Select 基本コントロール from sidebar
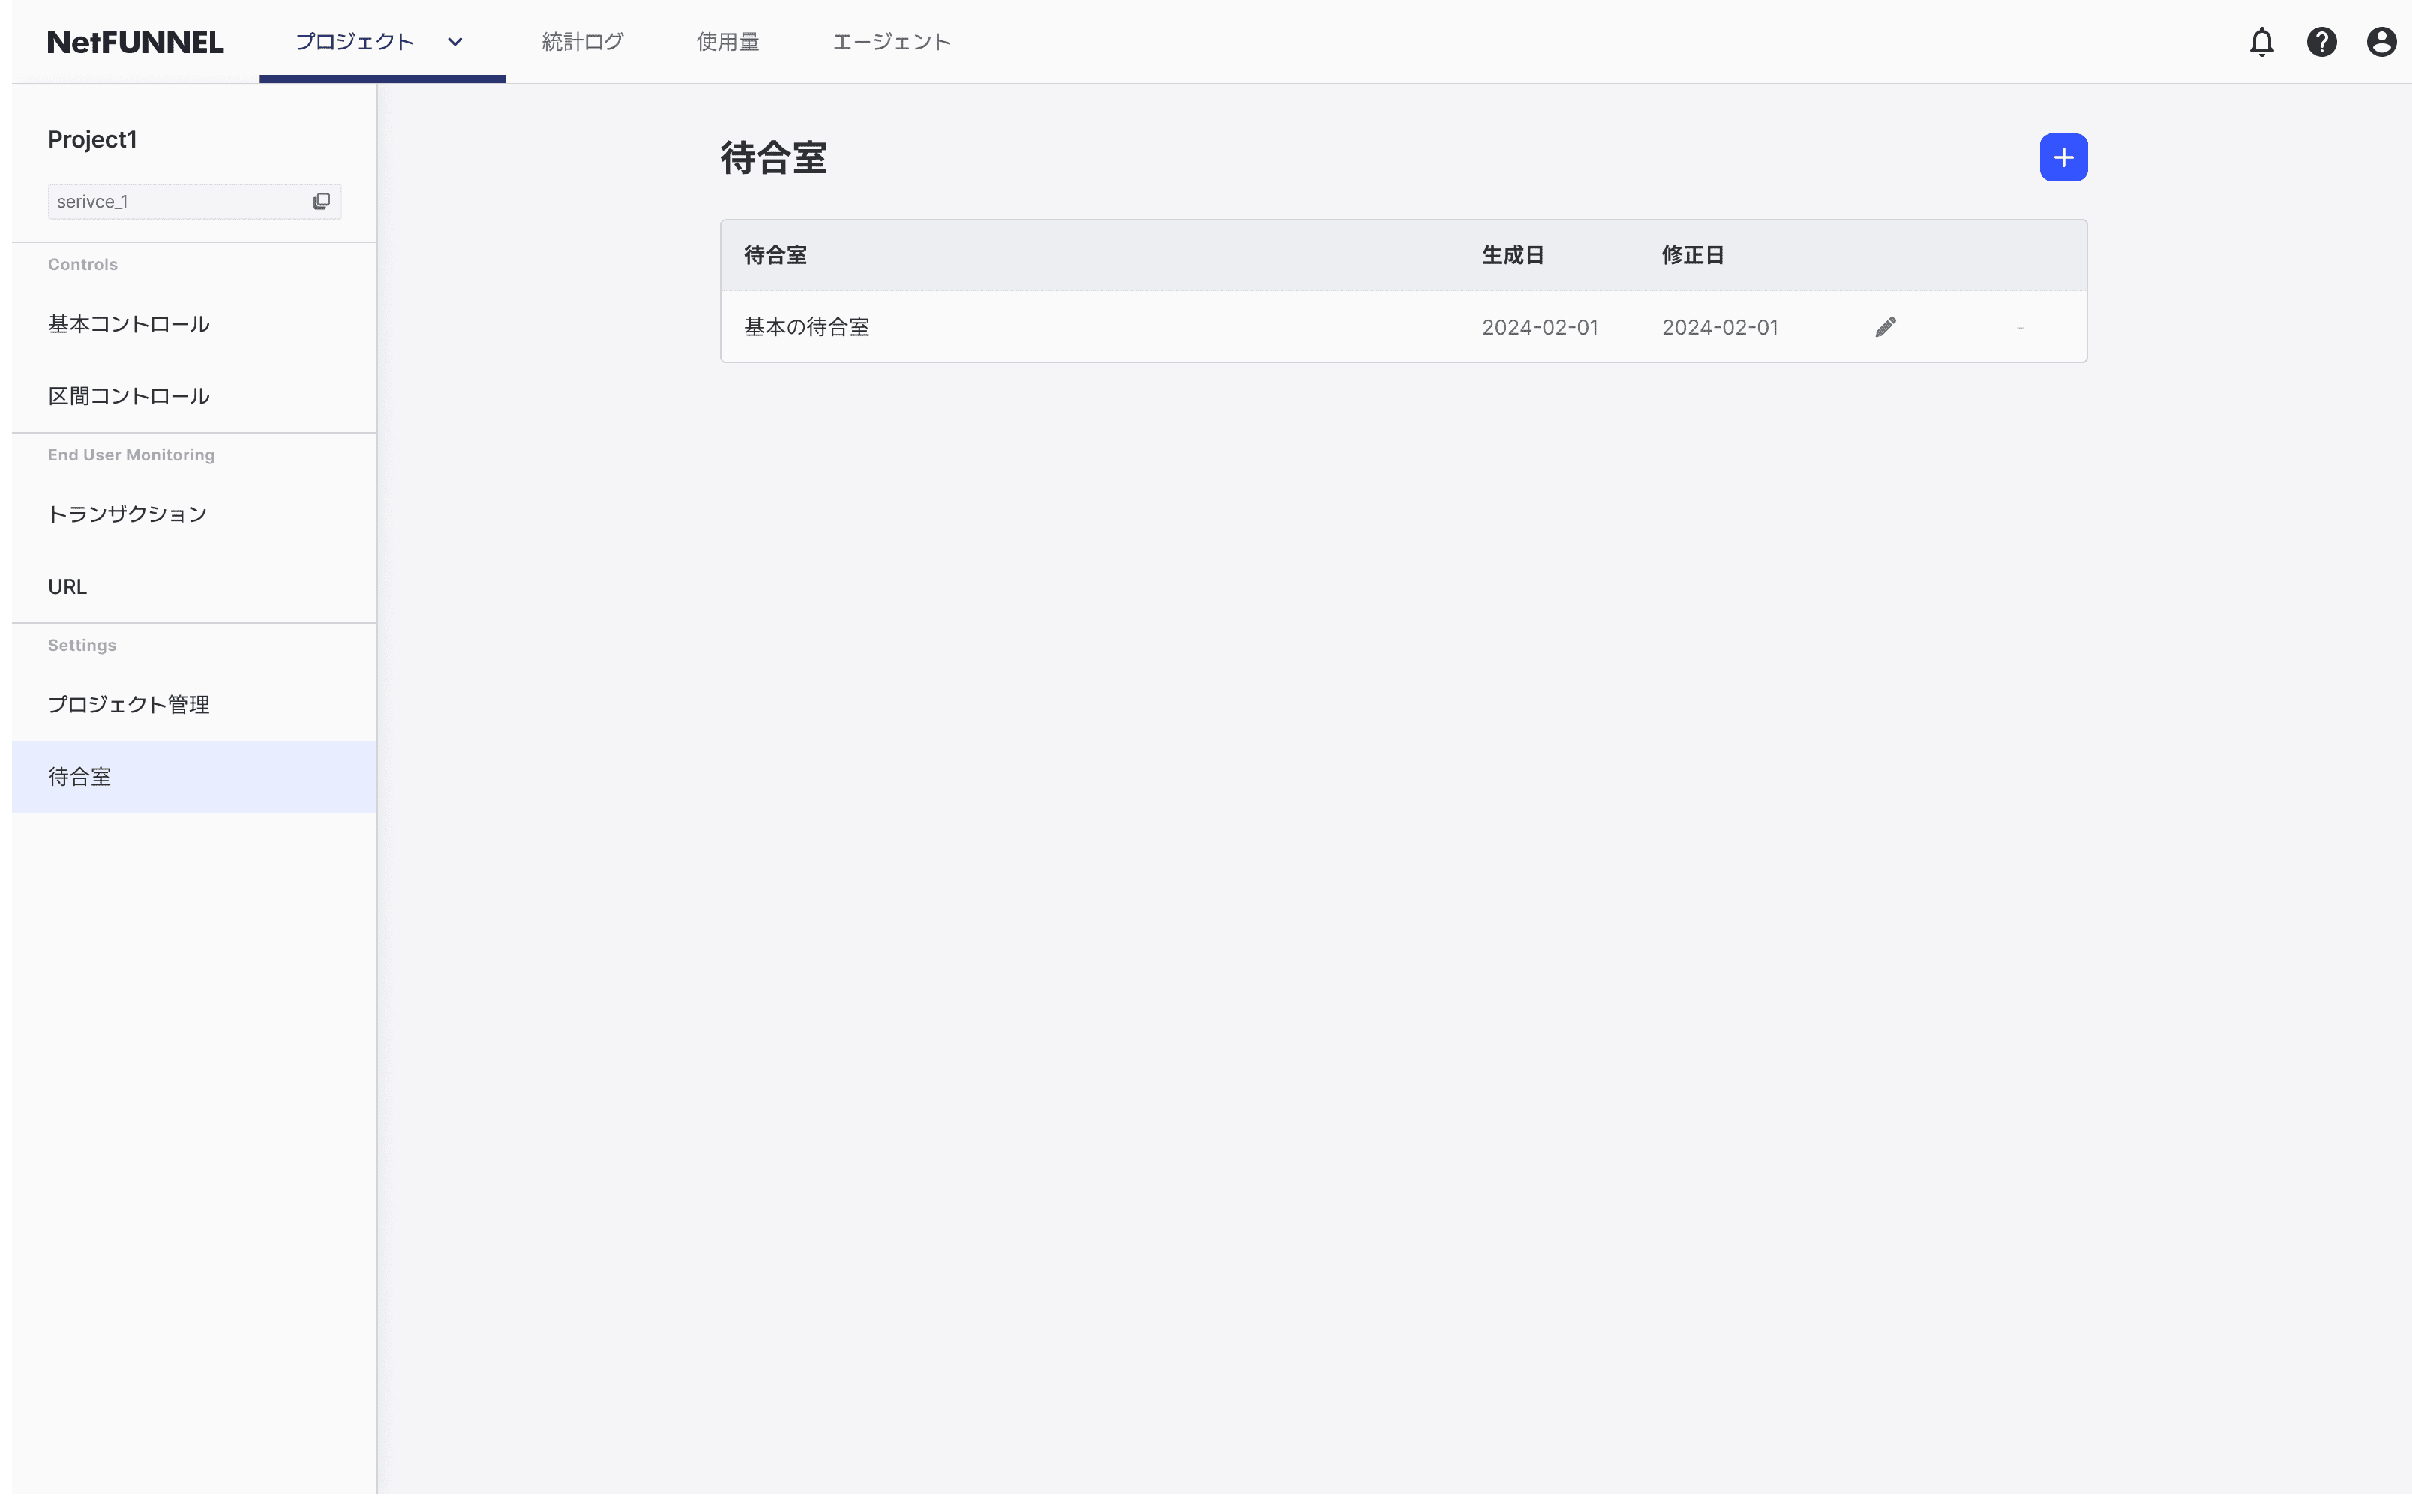This screenshot has height=1512, width=2412. (129, 324)
